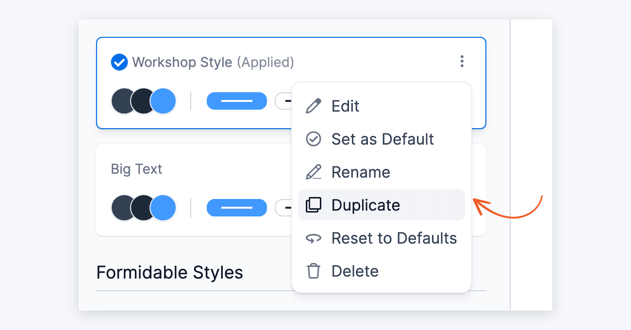The width and height of the screenshot is (631, 330).
Task: Open the three-dot menu on Workshop Style
Action: click(462, 62)
